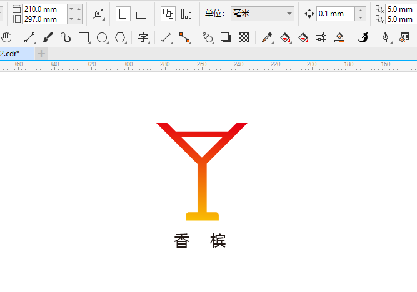This screenshot has width=417, height=292.
Task: Expand page width 210.0 mm dropdown arrow
Action: (71, 9)
